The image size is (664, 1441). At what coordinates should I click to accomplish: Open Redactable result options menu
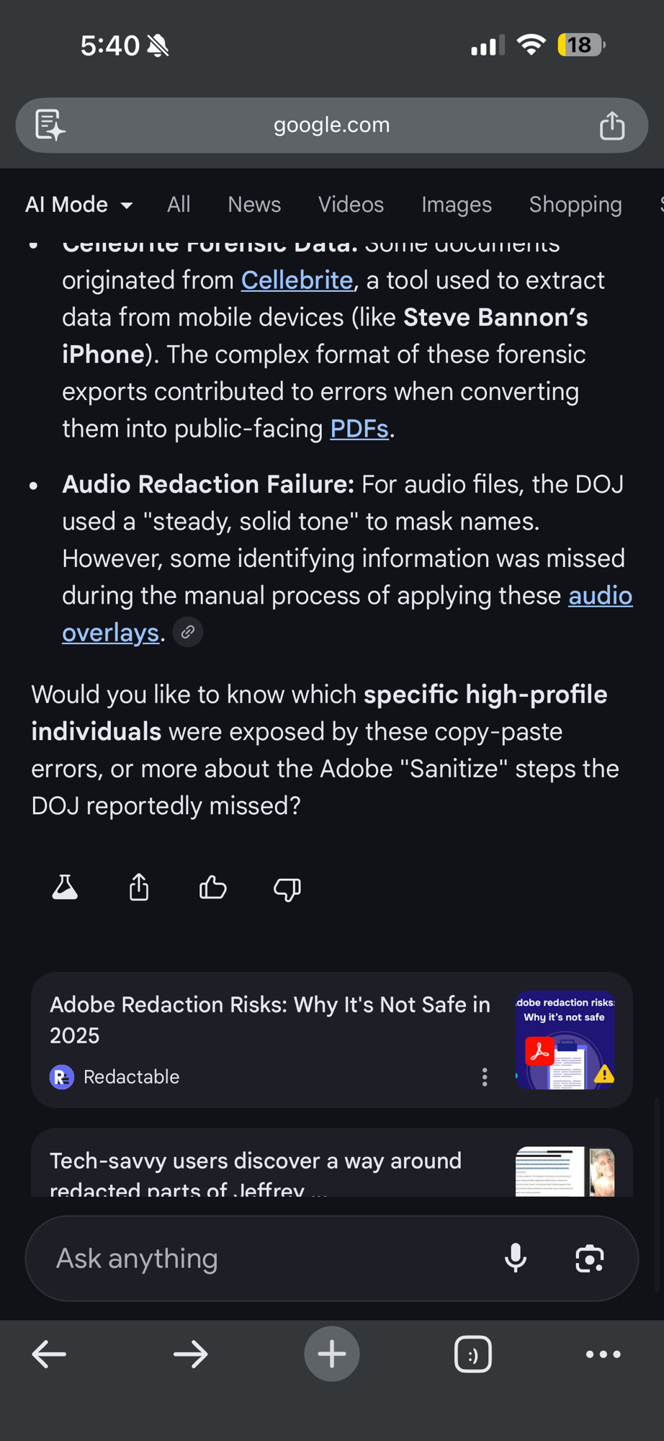tap(485, 1077)
